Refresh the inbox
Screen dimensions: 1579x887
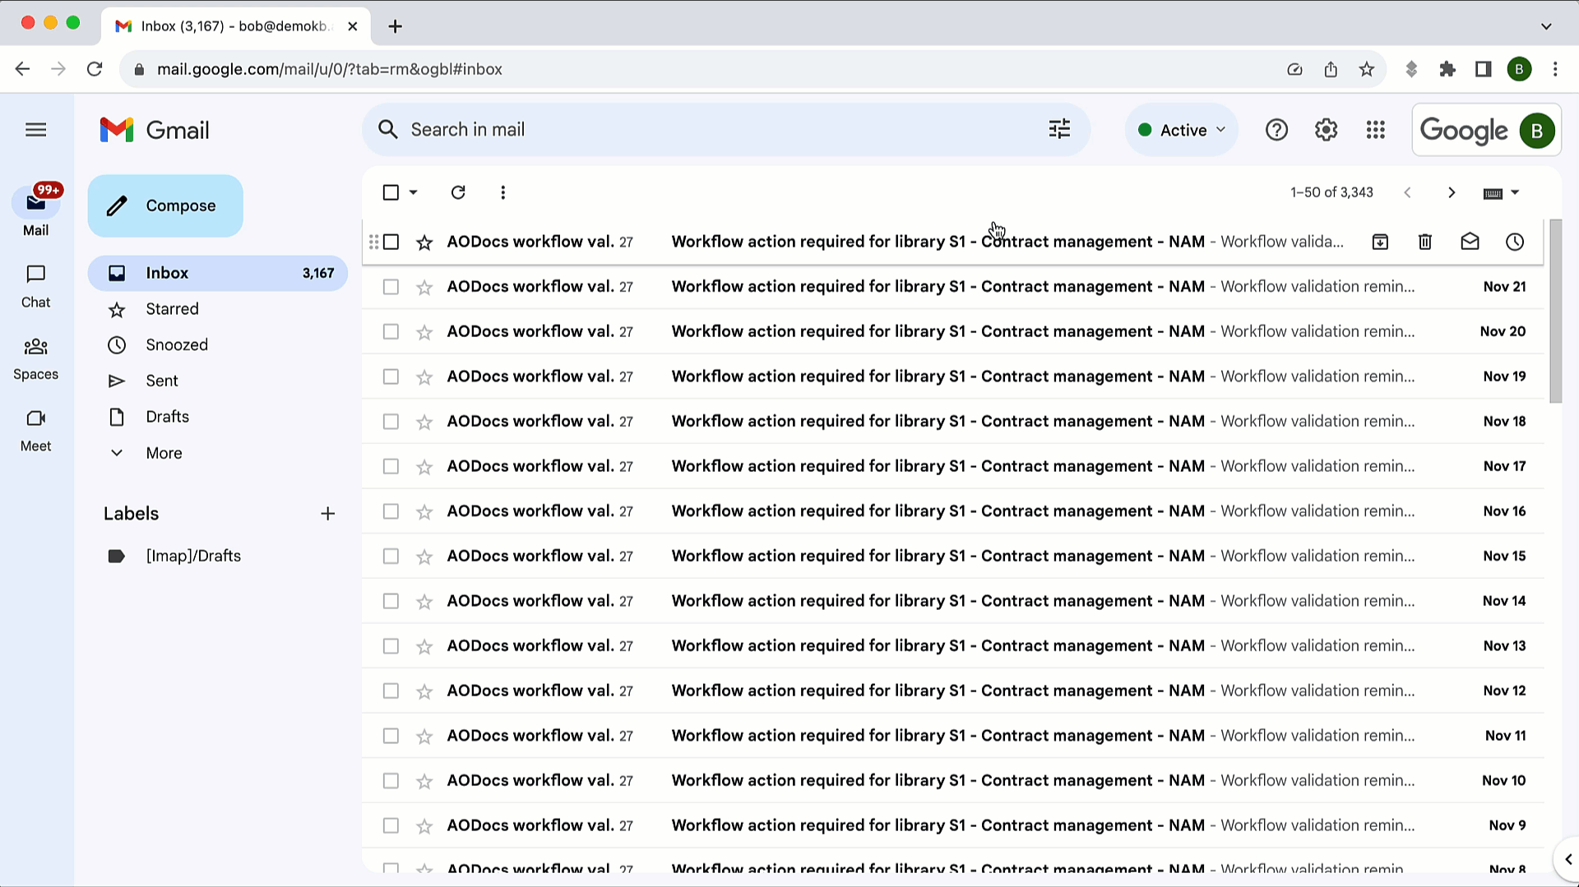pyautogui.click(x=458, y=192)
